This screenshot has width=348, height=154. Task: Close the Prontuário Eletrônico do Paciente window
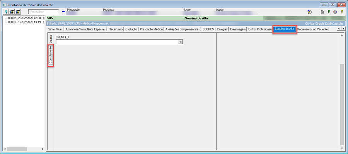341,5
